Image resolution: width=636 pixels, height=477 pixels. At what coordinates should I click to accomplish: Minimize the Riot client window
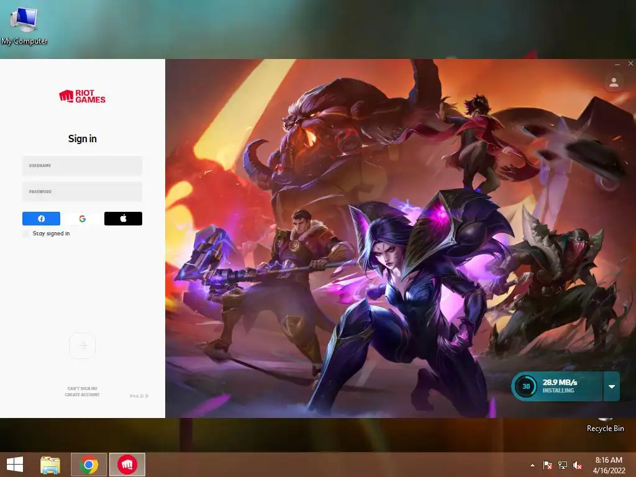[x=617, y=64]
